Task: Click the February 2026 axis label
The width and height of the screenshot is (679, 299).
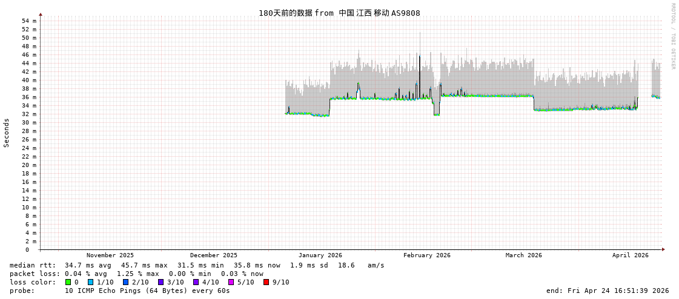Action: [427, 255]
